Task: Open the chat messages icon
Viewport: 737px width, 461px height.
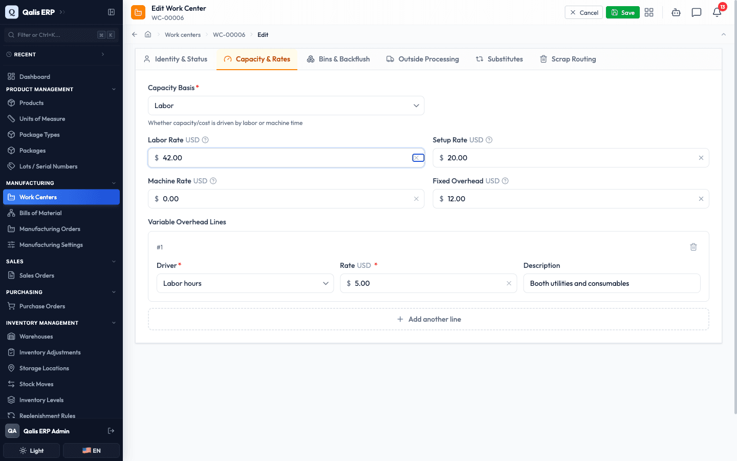Action: pyautogui.click(x=697, y=12)
